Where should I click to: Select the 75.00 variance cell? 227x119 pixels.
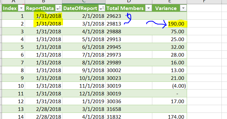tap(170, 31)
